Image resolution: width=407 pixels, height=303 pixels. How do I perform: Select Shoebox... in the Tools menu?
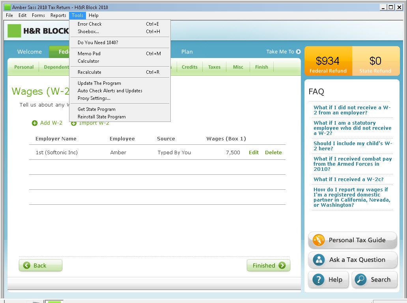(x=119, y=32)
